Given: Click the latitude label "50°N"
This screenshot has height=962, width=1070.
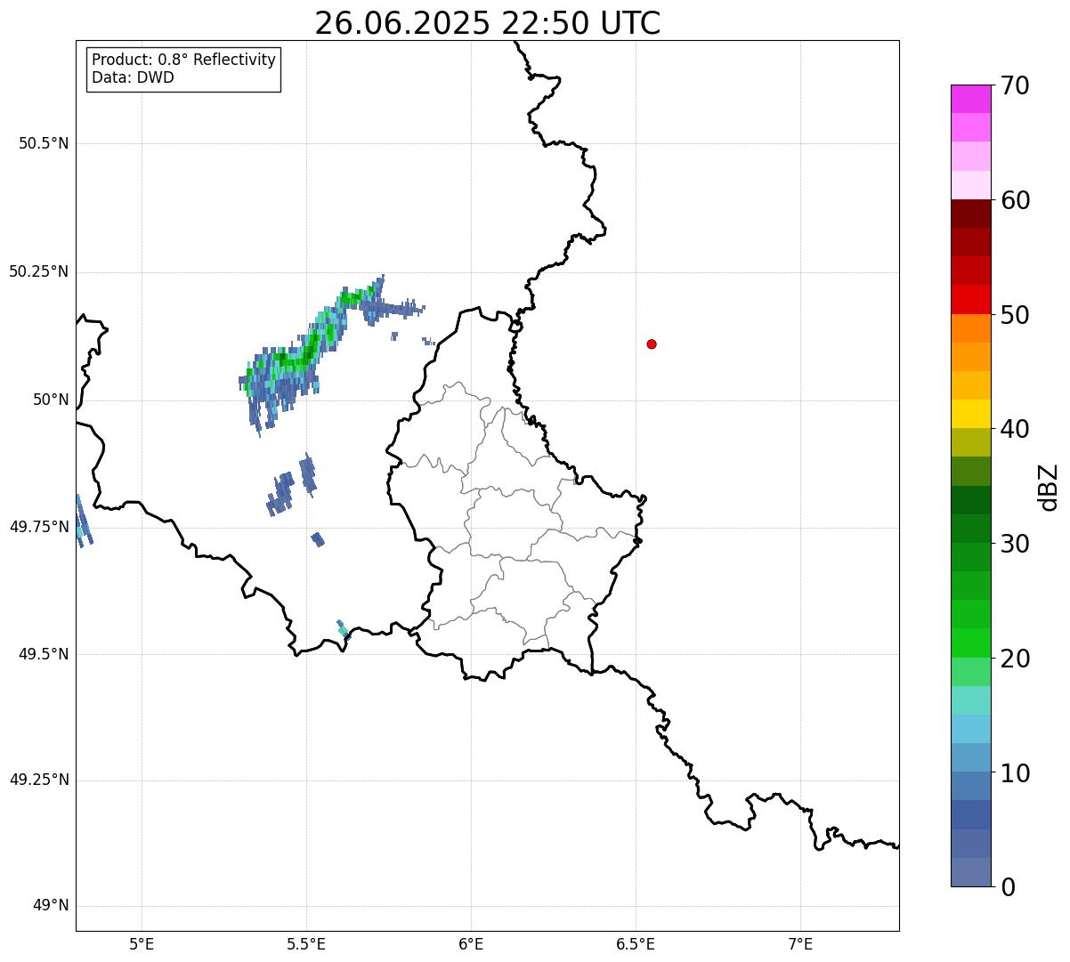Looking at the screenshot, I should (51, 400).
